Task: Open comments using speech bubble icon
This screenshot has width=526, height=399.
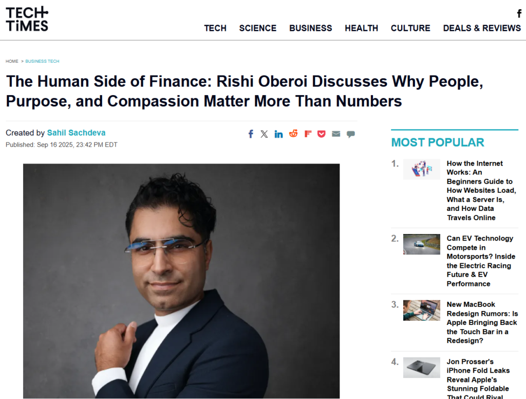Action: [x=350, y=134]
